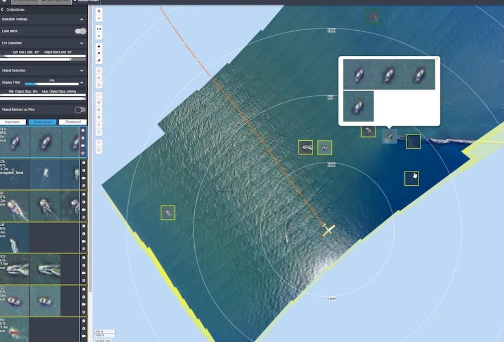Viewport: 504px width, 342px height.
Task: Collapse the Display Filter section
Action: (x=81, y=83)
